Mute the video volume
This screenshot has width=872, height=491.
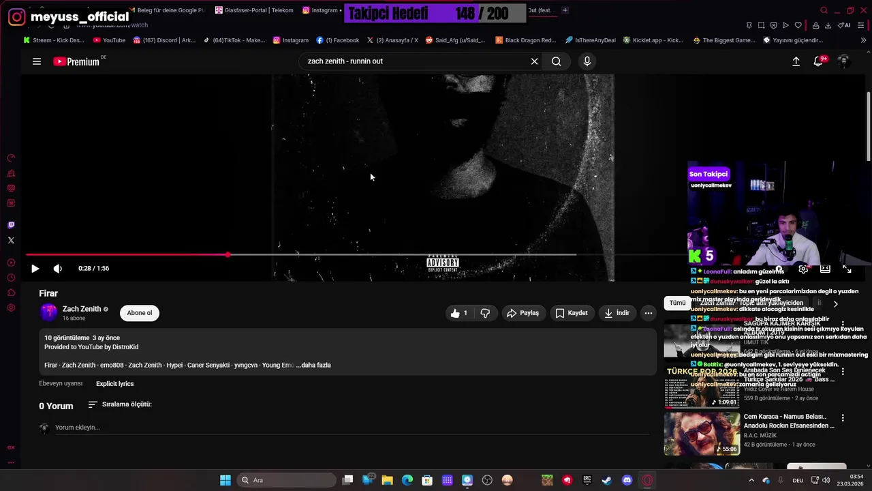(x=58, y=269)
